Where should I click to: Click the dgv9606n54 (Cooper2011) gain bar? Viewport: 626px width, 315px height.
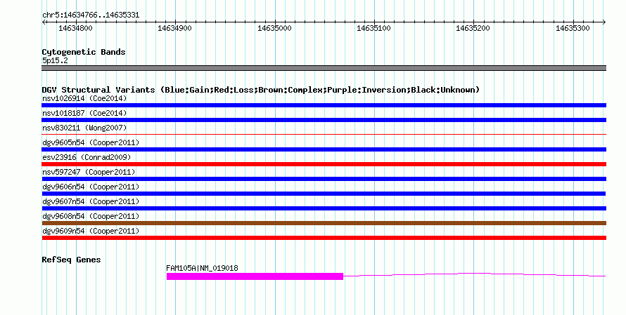[324, 194]
